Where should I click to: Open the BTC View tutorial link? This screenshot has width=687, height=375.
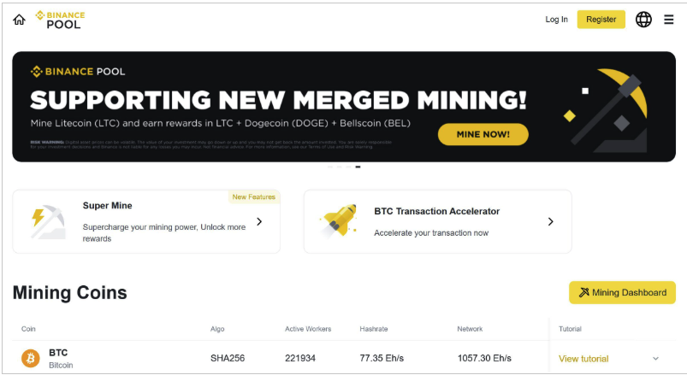tap(583, 359)
